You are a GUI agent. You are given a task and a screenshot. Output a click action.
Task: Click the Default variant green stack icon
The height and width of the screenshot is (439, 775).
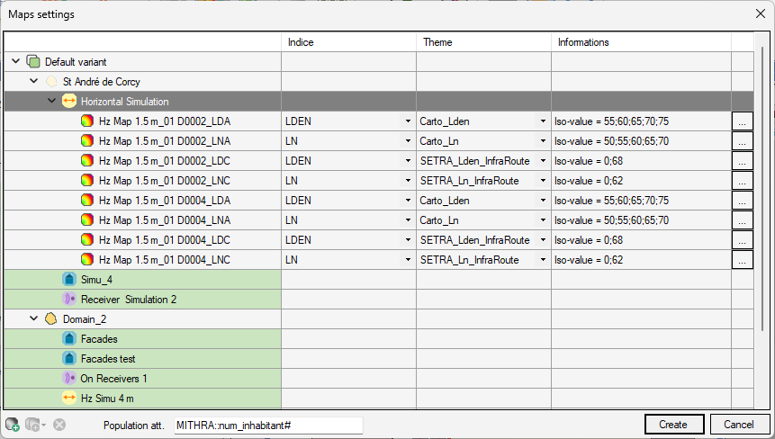[x=33, y=62]
